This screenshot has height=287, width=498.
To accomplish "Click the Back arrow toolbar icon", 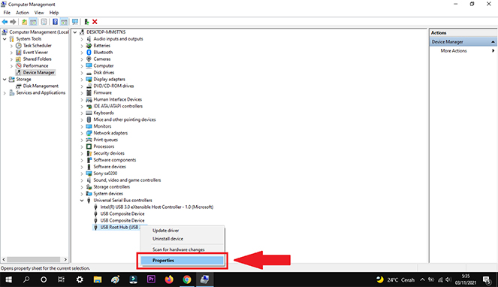I will pyautogui.click(x=5, y=22).
